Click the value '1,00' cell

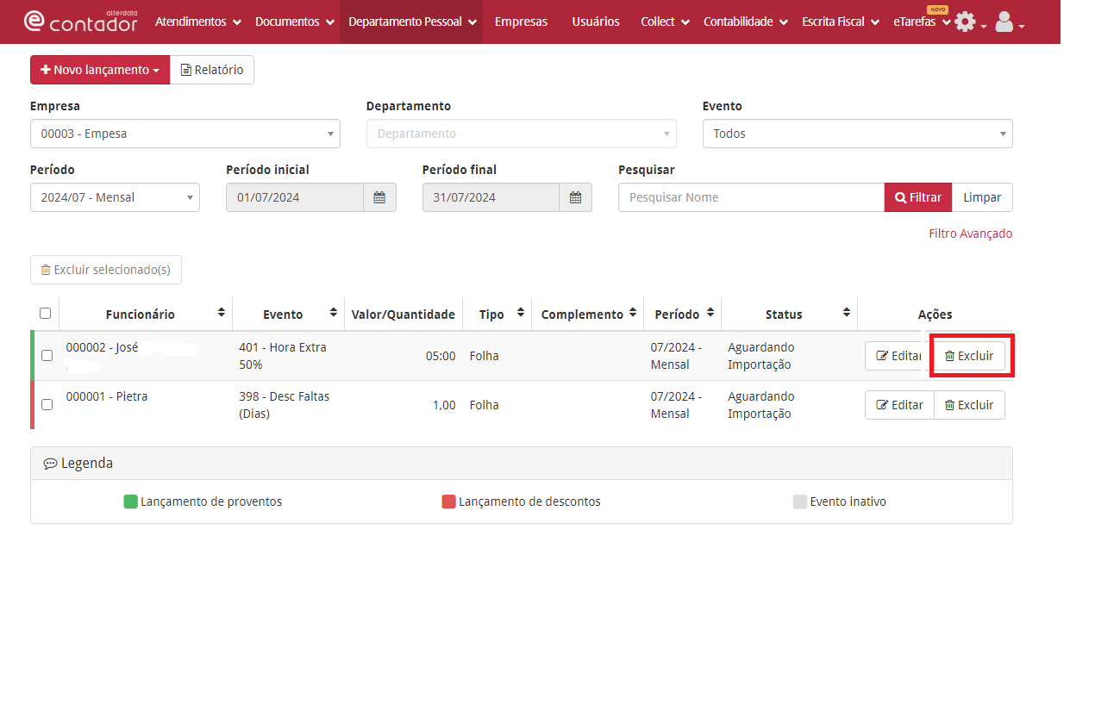pyautogui.click(x=404, y=405)
